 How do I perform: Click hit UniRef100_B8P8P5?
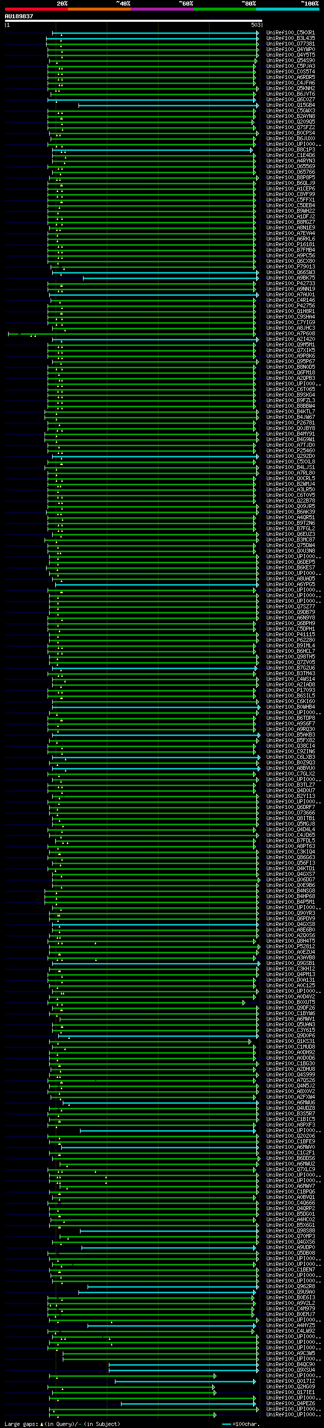pos(291,178)
